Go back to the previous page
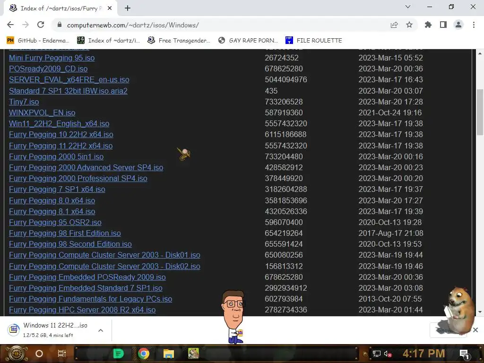This screenshot has width=484, height=363. pyautogui.click(x=10, y=25)
